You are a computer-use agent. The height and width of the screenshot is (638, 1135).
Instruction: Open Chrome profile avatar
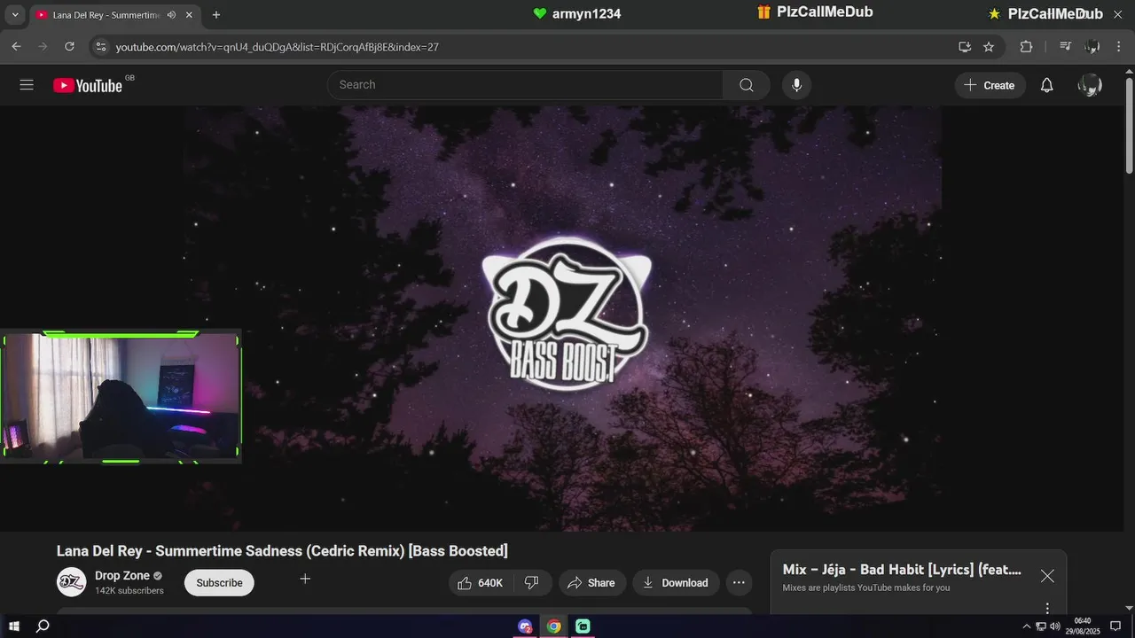click(x=1092, y=47)
